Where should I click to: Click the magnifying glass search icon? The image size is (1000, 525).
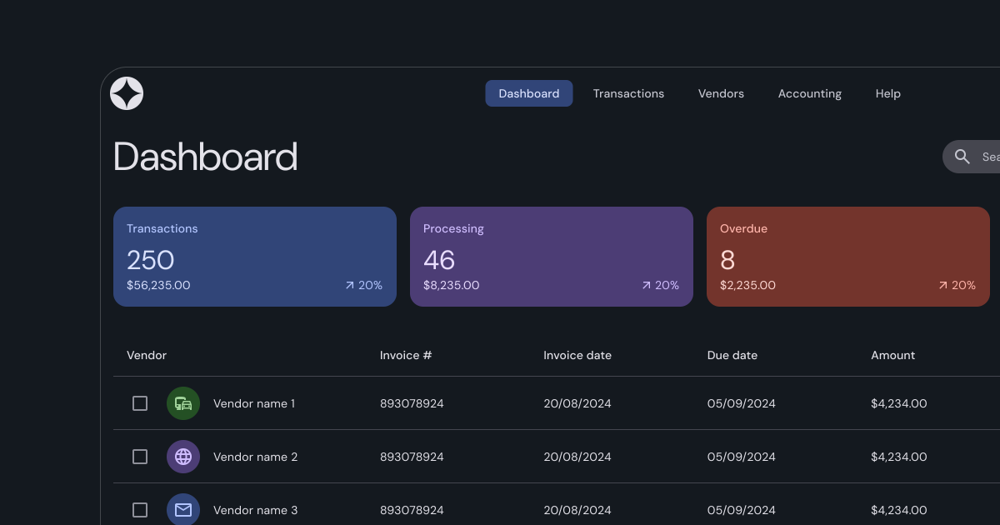[x=962, y=157]
